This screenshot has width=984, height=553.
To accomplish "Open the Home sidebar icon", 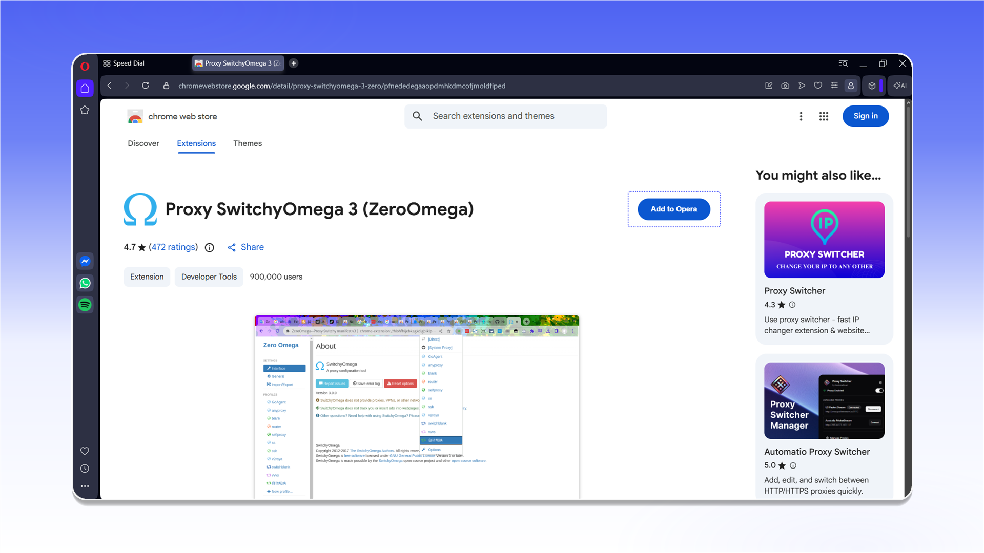I will point(85,88).
